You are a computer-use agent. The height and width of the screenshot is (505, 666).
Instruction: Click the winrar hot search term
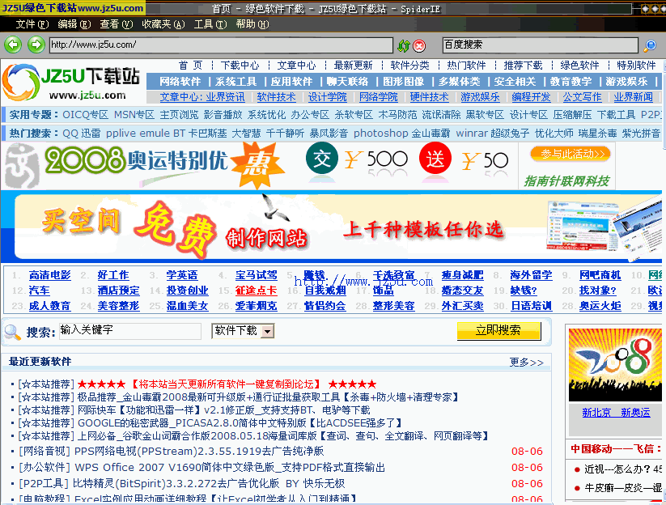(x=472, y=134)
